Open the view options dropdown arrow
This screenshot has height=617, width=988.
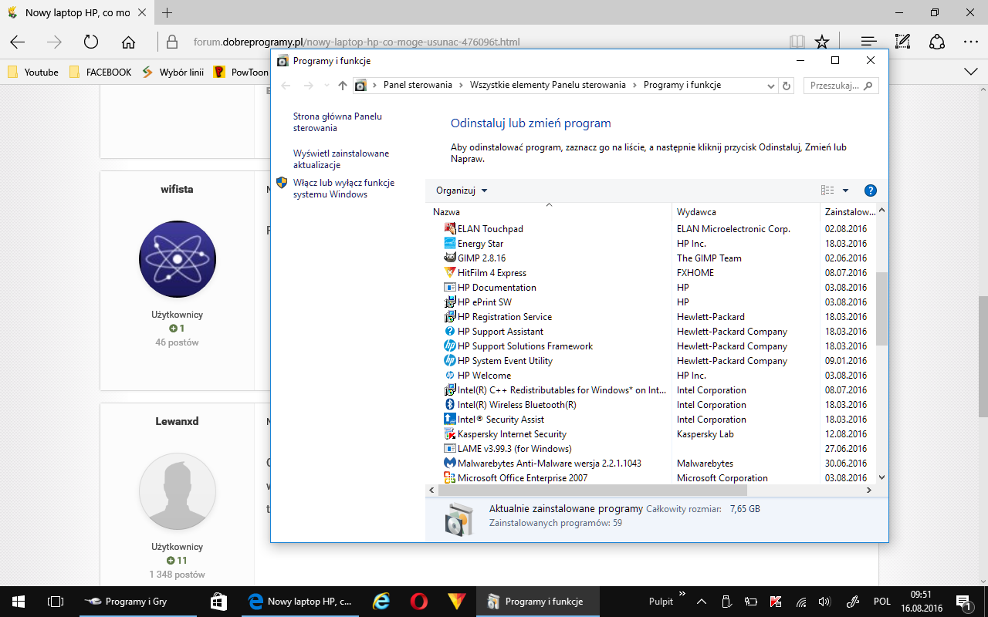pos(845,190)
